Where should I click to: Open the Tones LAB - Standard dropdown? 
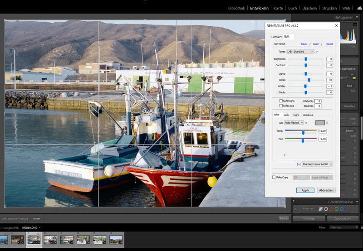[x=300, y=52]
